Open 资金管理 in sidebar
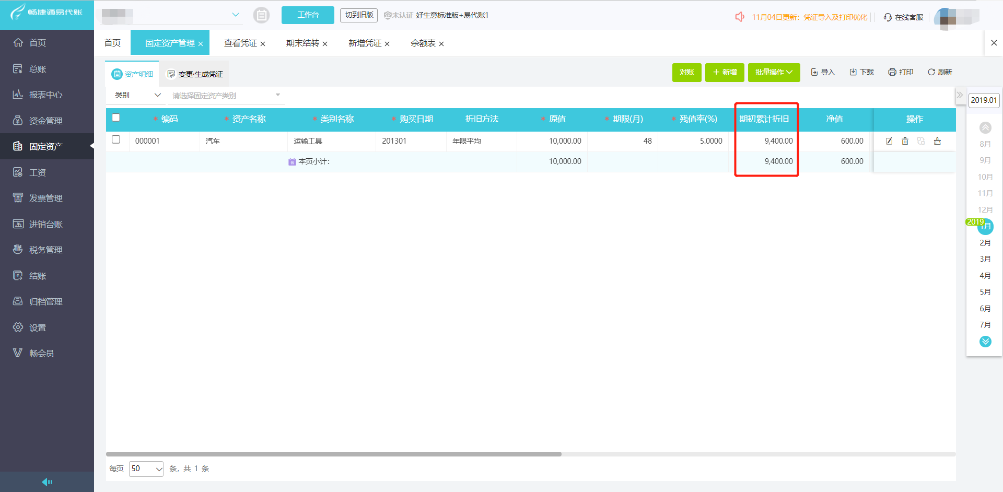1003x492 pixels. (46, 121)
